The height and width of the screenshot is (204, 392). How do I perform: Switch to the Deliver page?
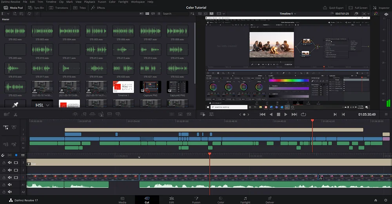point(270,200)
